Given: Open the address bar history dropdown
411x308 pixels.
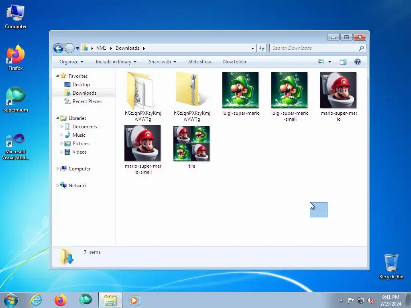Looking at the screenshot, I should tap(252, 48).
